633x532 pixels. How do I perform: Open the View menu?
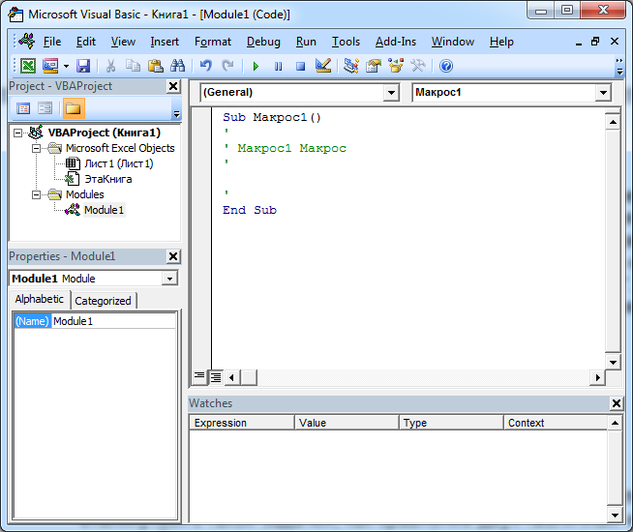point(123,42)
